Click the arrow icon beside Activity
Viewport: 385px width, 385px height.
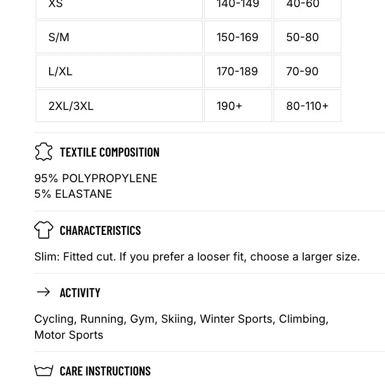(43, 292)
